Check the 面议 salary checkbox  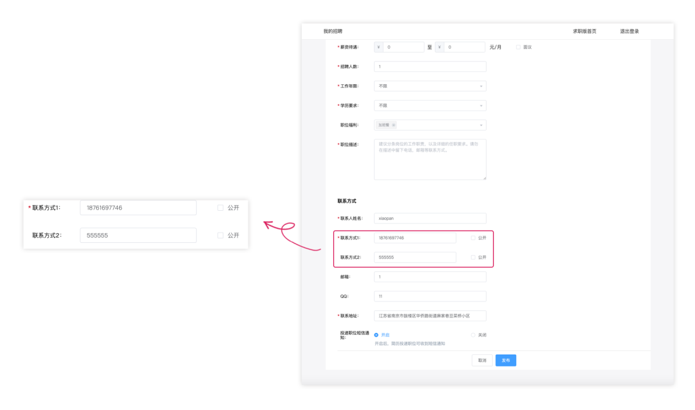[x=518, y=47]
